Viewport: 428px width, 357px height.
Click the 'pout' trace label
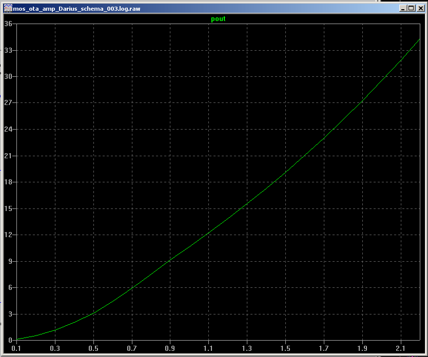pos(219,19)
